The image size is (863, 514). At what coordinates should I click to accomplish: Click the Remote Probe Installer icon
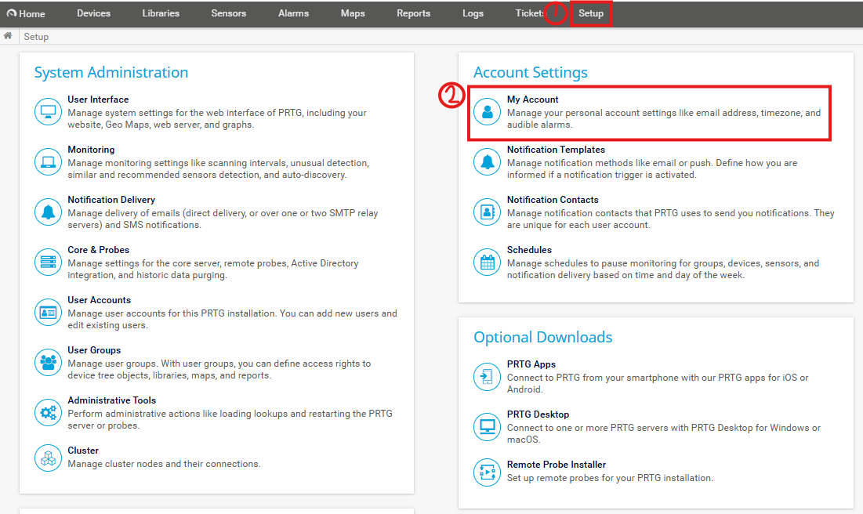tap(487, 472)
